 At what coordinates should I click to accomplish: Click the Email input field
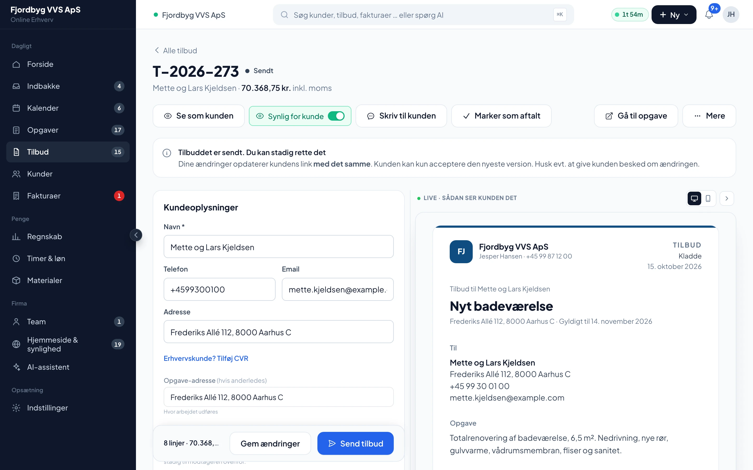(x=338, y=289)
